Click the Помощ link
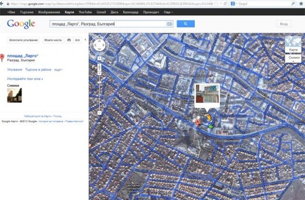 pyautogui.click(x=57, y=116)
